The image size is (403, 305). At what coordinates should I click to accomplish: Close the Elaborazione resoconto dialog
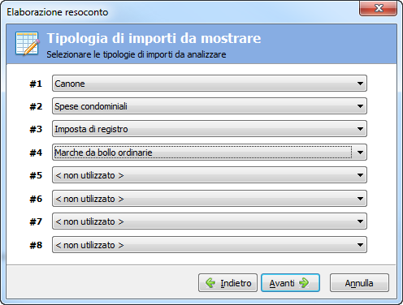click(378, 8)
